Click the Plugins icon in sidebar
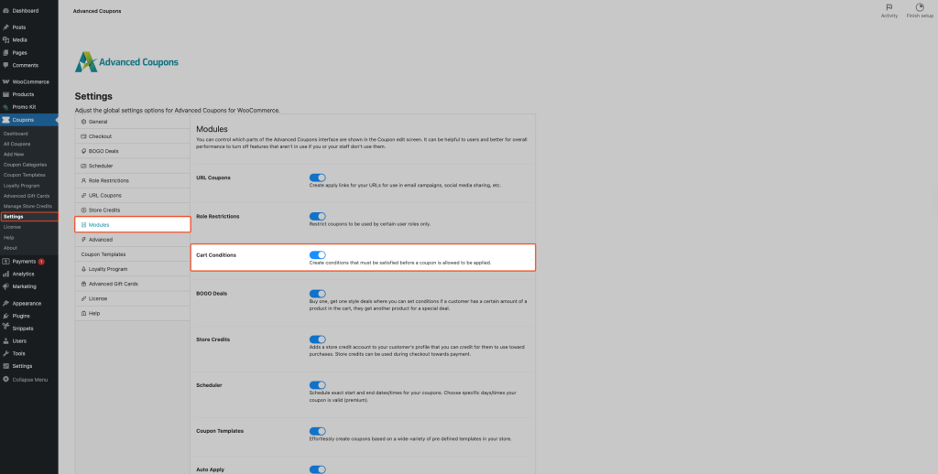Viewport: 938px width, 474px height. click(6, 316)
